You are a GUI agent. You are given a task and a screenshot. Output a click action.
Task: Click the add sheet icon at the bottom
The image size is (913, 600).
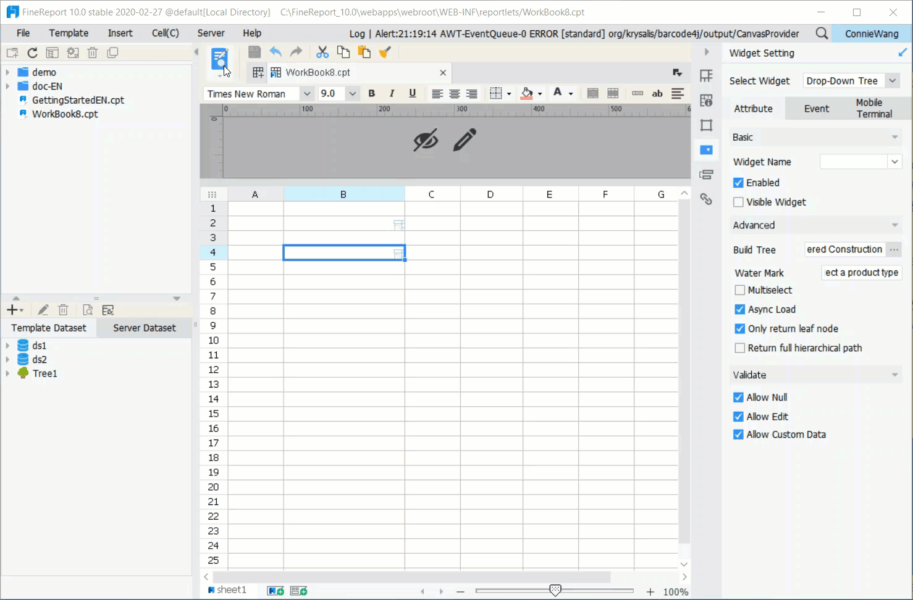pos(276,590)
